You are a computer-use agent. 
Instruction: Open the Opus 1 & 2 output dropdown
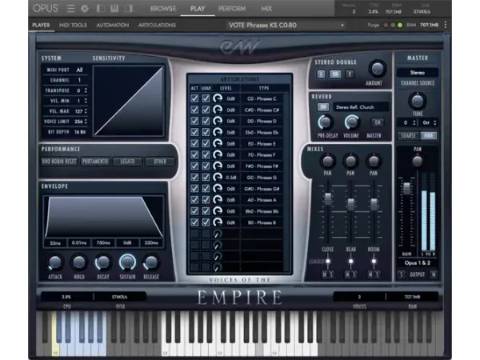click(x=418, y=263)
